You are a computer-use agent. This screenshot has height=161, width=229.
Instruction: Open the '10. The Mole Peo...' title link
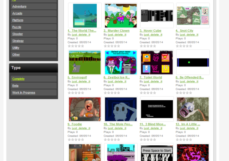(118, 124)
